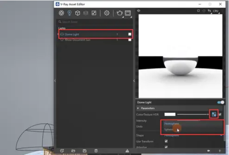Click the preview eye icon above swatch
Viewport: 229px width, 155px height.
tap(138, 11)
